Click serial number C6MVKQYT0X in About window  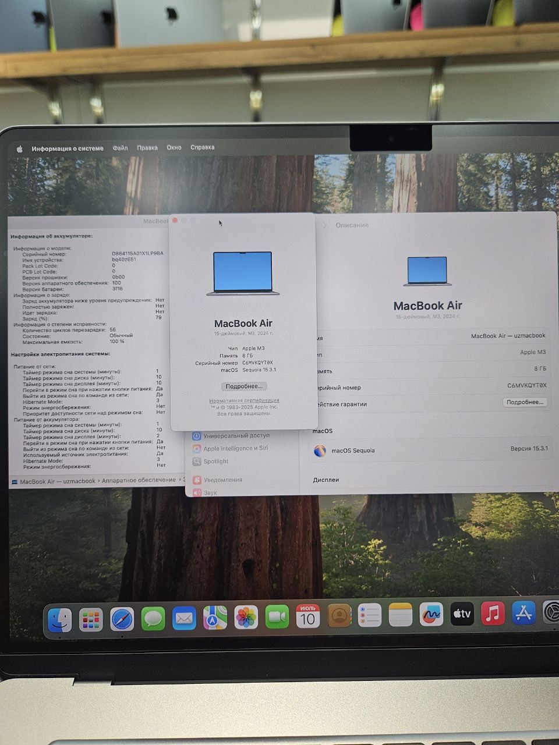257,363
